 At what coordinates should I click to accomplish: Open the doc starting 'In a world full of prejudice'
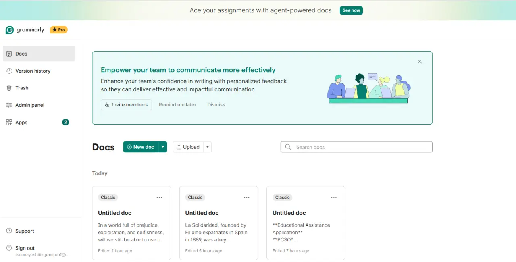tap(131, 223)
